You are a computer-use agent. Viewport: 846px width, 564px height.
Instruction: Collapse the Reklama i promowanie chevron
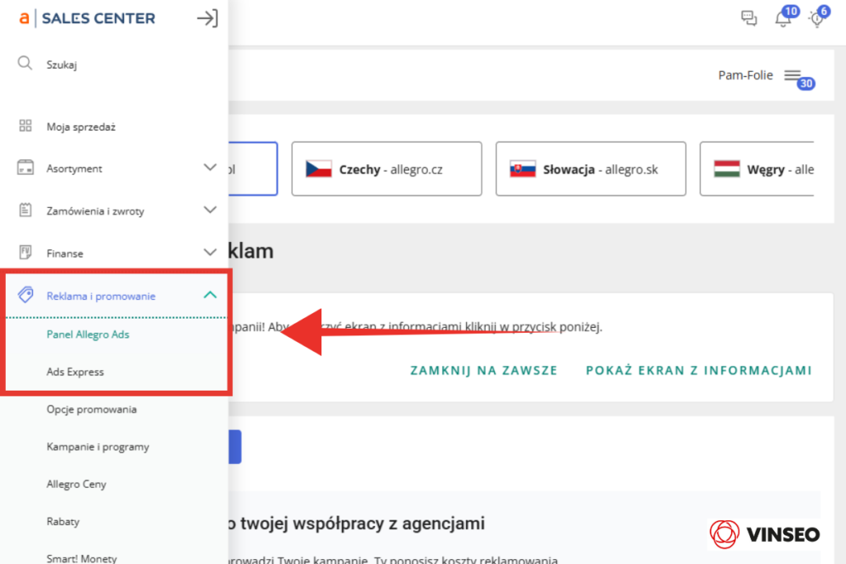coord(210,295)
